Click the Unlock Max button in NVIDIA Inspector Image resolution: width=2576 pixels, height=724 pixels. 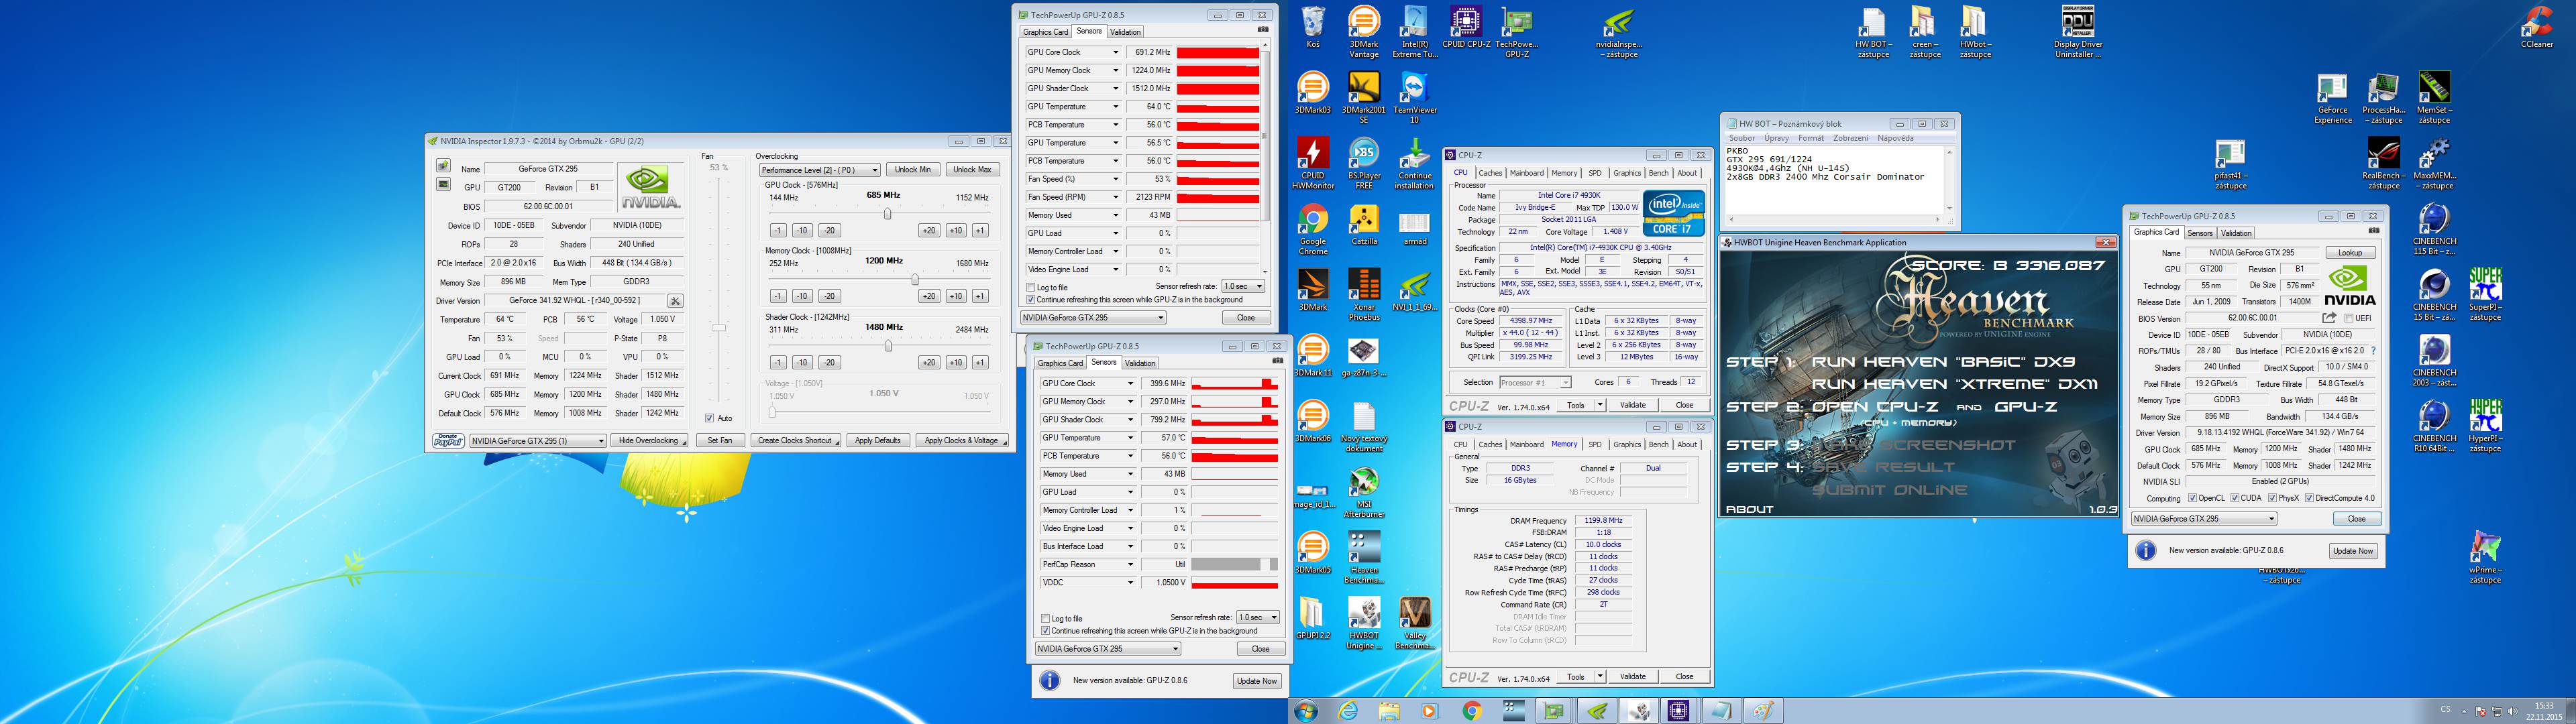pos(972,170)
